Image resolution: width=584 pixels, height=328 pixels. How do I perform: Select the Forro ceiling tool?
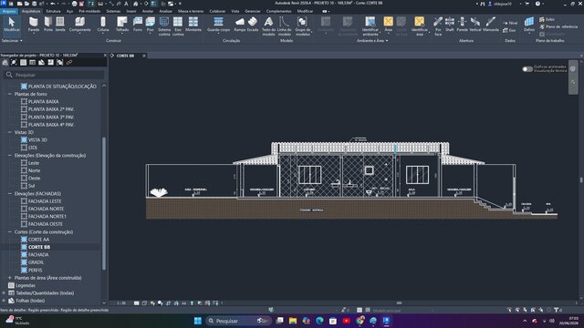click(138, 25)
